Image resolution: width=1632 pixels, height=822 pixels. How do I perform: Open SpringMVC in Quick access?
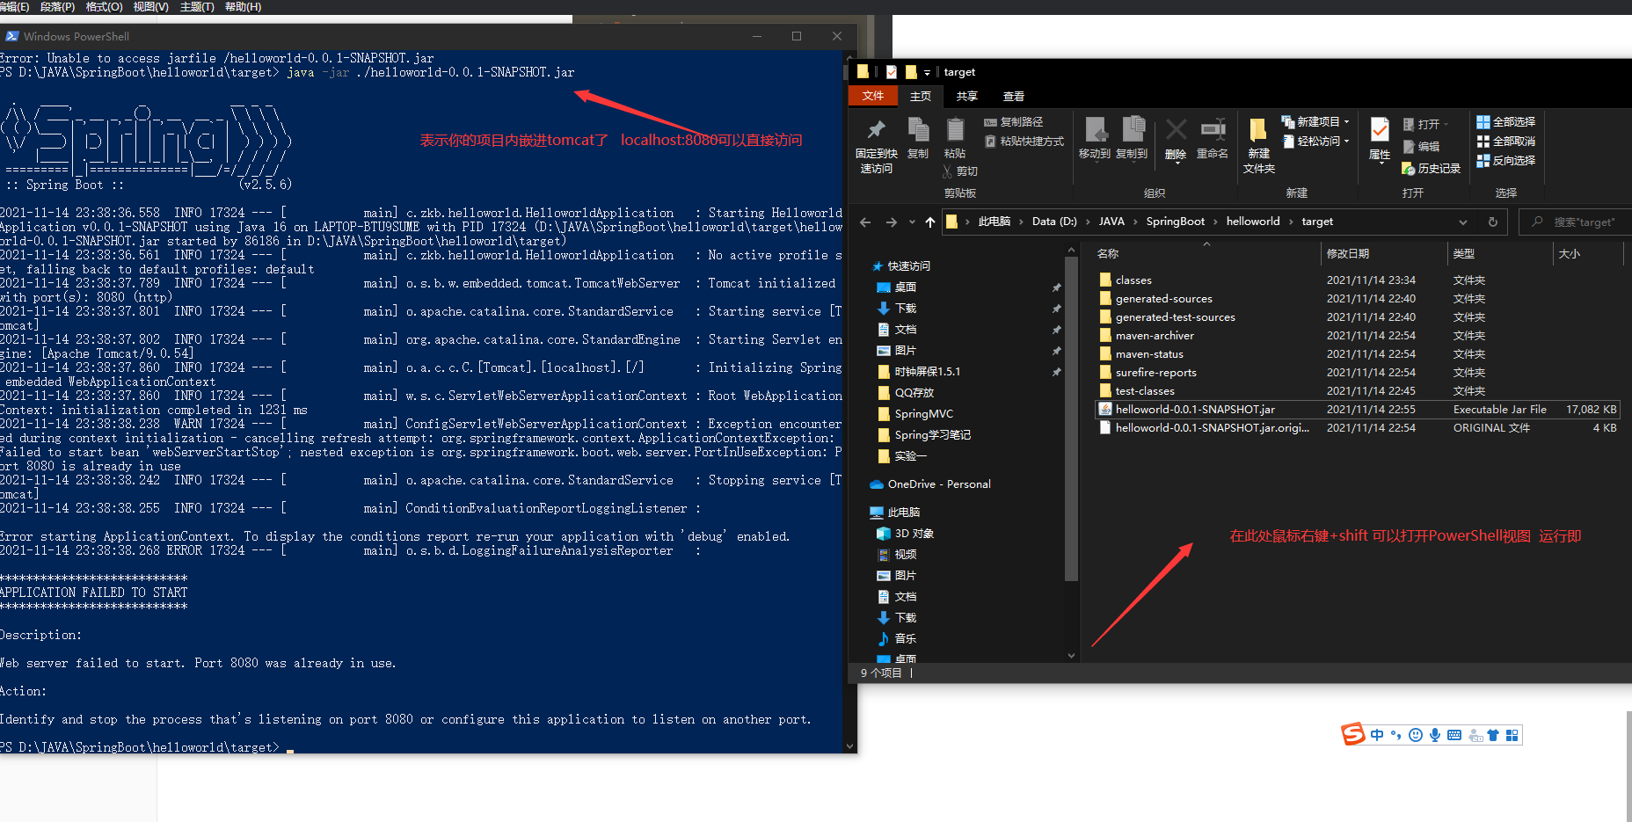click(923, 414)
